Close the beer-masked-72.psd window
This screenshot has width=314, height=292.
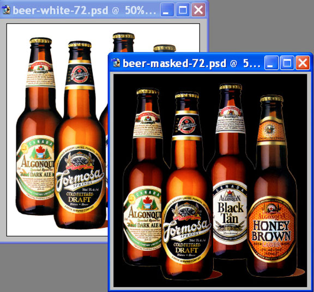click(303, 63)
